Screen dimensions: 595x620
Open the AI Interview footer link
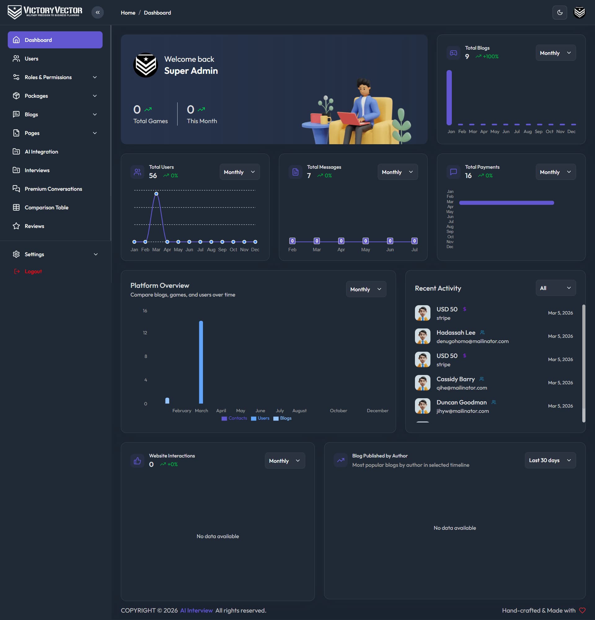196,610
